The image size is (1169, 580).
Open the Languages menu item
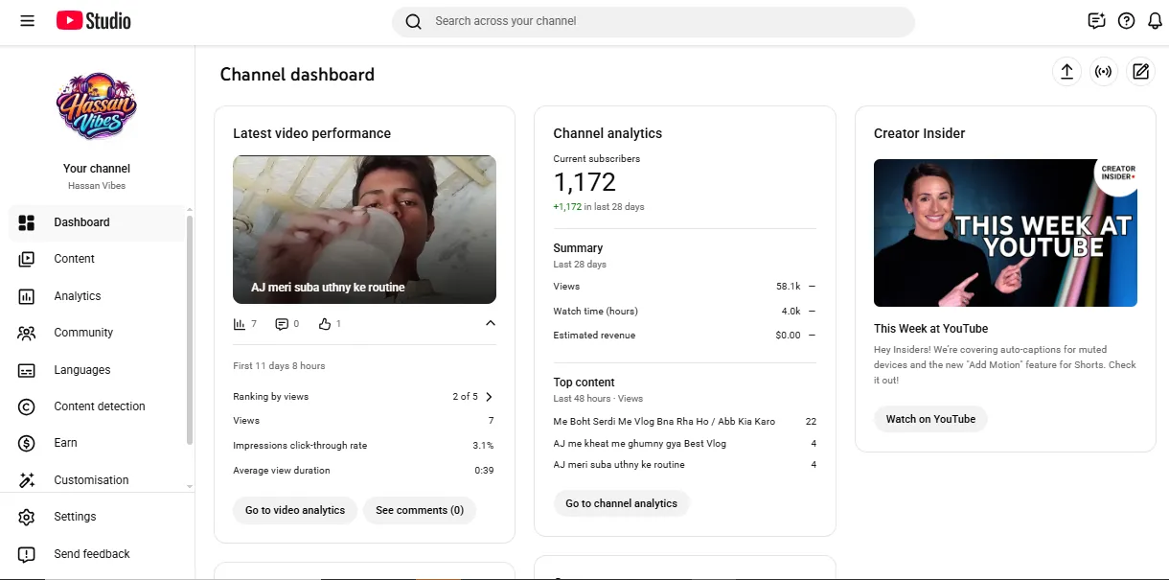coord(97,370)
